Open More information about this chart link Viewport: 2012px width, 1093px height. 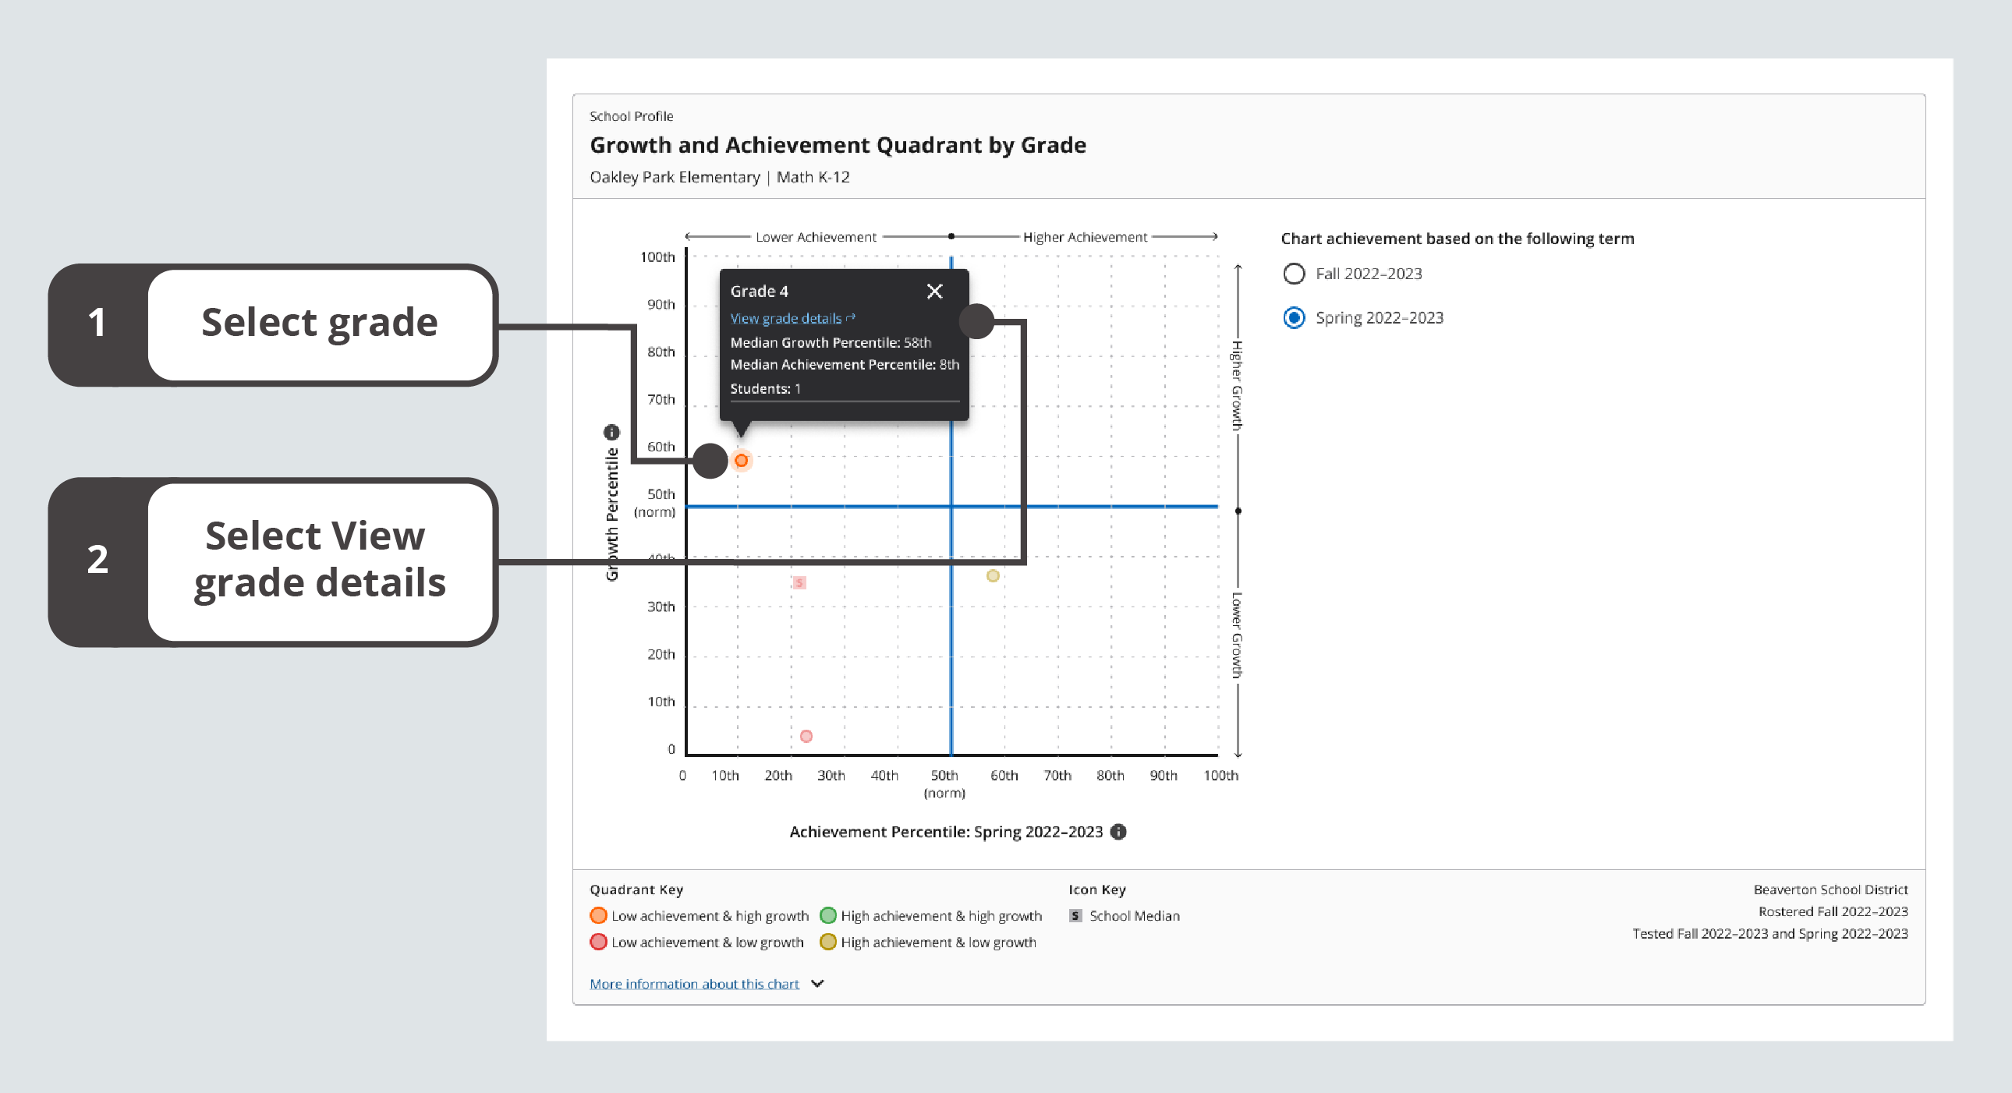click(x=693, y=984)
